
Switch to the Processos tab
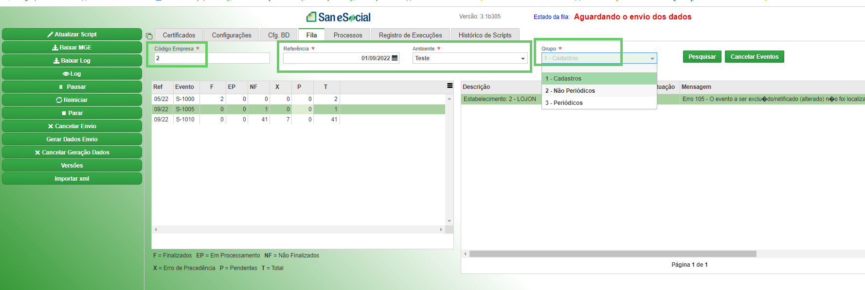point(348,35)
